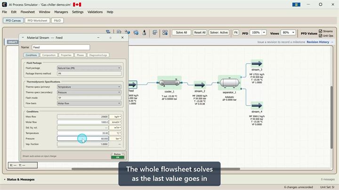Maximize the Material Stream Feed dialog
This screenshot has height=190, width=339.
111,38
